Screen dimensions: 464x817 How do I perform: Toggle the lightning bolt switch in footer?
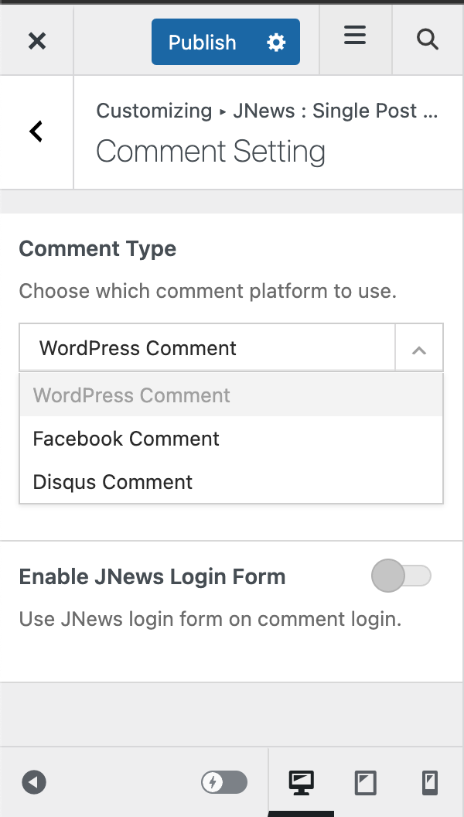click(x=224, y=782)
